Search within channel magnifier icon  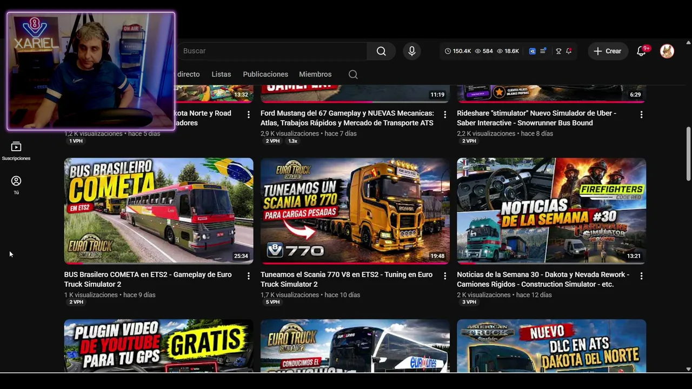tap(353, 75)
